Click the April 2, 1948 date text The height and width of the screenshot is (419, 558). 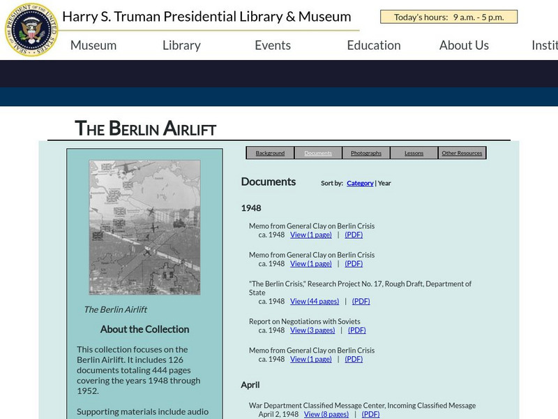click(278, 414)
